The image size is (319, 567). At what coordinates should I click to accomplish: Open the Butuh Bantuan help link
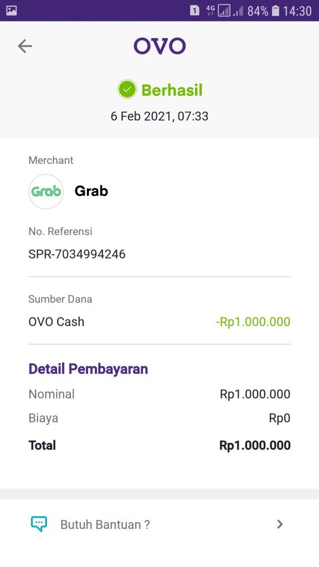pyautogui.click(x=105, y=524)
